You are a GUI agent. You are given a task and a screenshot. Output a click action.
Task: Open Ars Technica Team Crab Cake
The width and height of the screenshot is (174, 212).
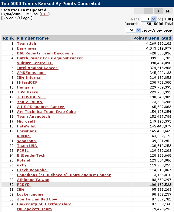point(46,112)
